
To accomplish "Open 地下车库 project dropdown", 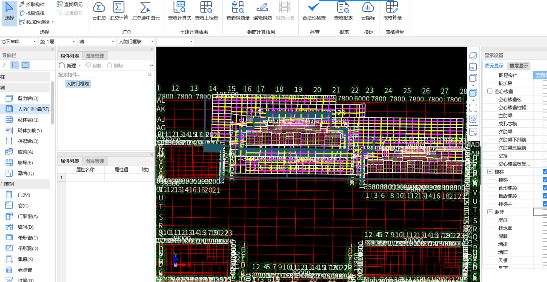I will [x=18, y=41].
